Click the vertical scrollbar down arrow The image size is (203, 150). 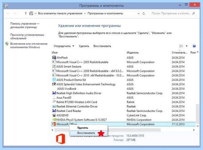(x=198, y=126)
